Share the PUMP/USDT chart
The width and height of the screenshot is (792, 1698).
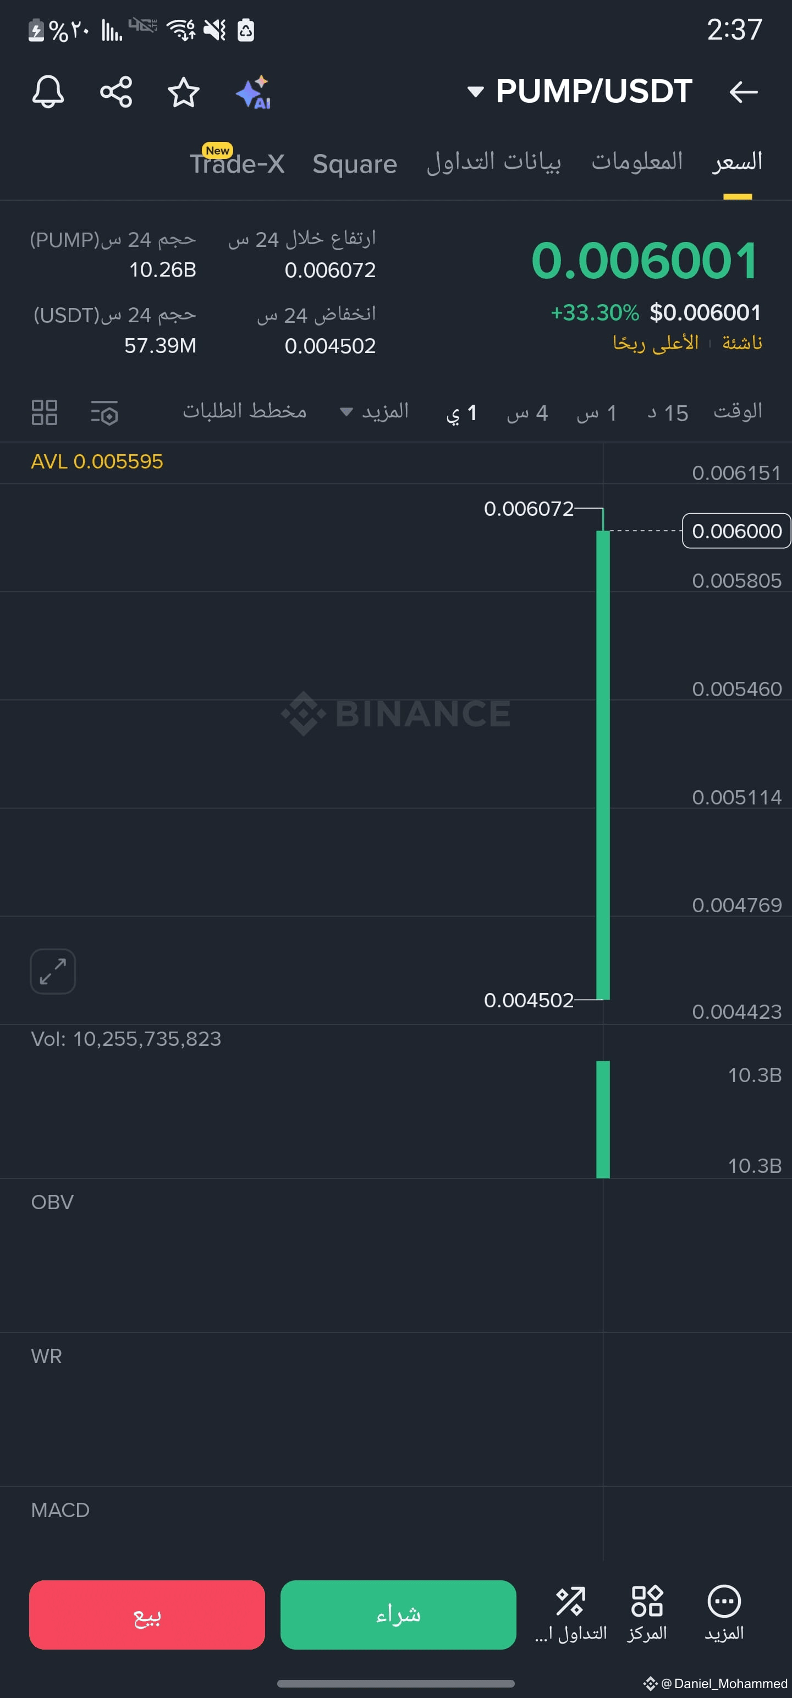point(116,92)
